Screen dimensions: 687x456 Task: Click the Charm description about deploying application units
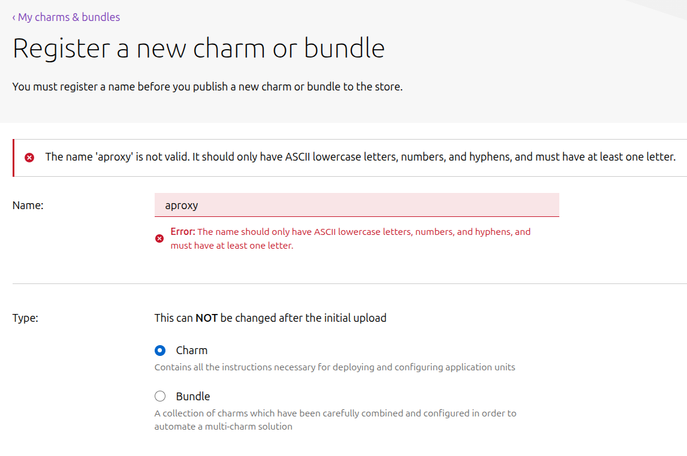tap(335, 367)
